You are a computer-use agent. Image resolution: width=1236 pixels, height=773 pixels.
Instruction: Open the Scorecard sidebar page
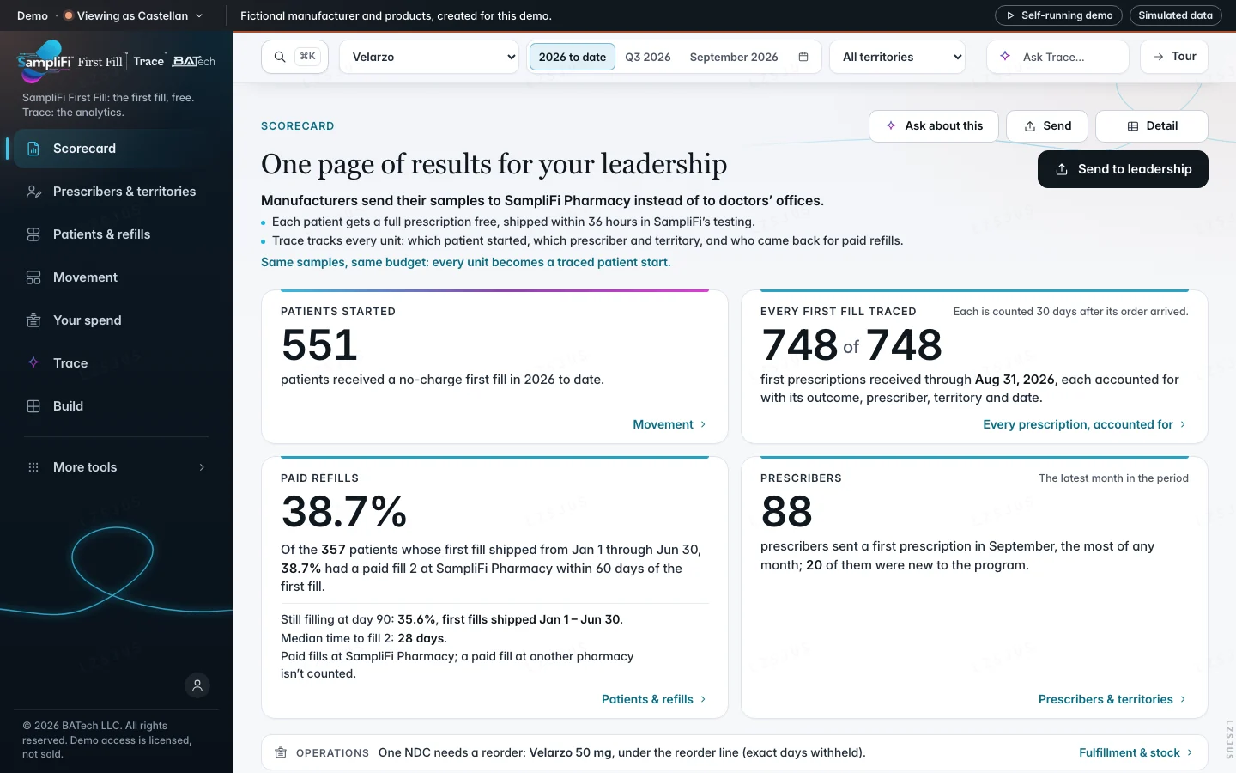117,149
